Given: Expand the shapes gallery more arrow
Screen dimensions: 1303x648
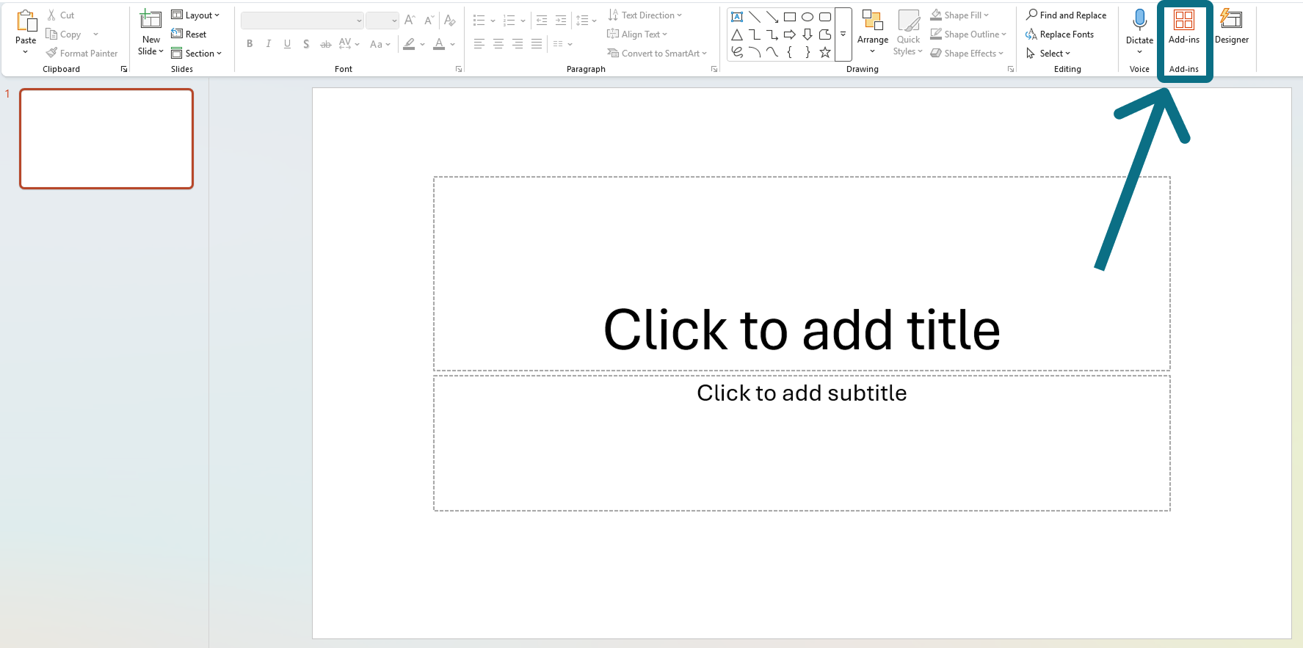Looking at the screenshot, I should pyautogui.click(x=843, y=34).
